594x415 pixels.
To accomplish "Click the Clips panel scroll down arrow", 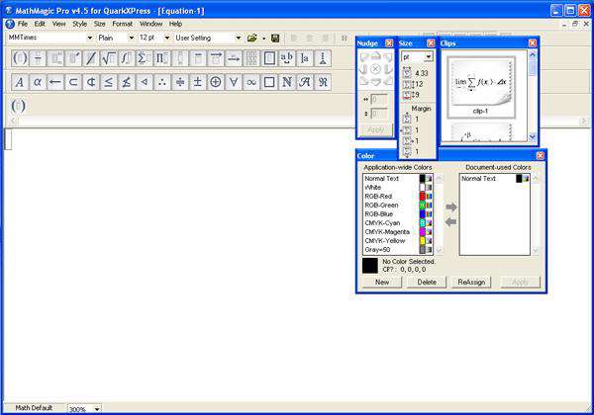I will 533,136.
